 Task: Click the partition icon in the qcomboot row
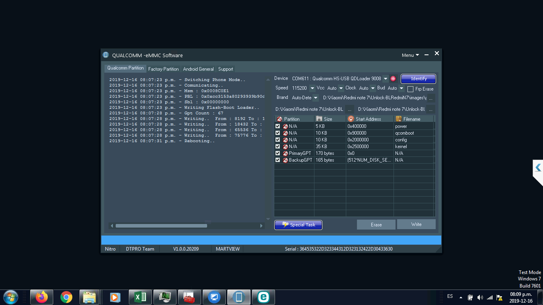pyautogui.click(x=285, y=133)
